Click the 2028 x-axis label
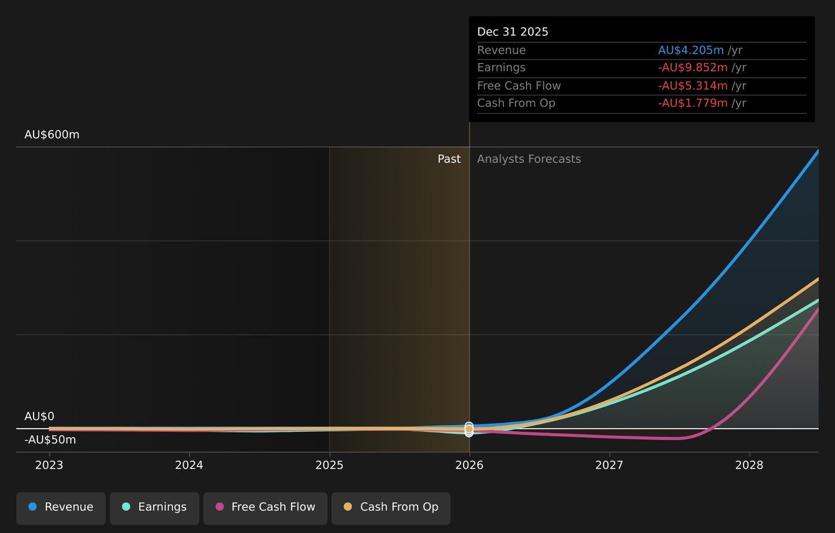 [749, 465]
